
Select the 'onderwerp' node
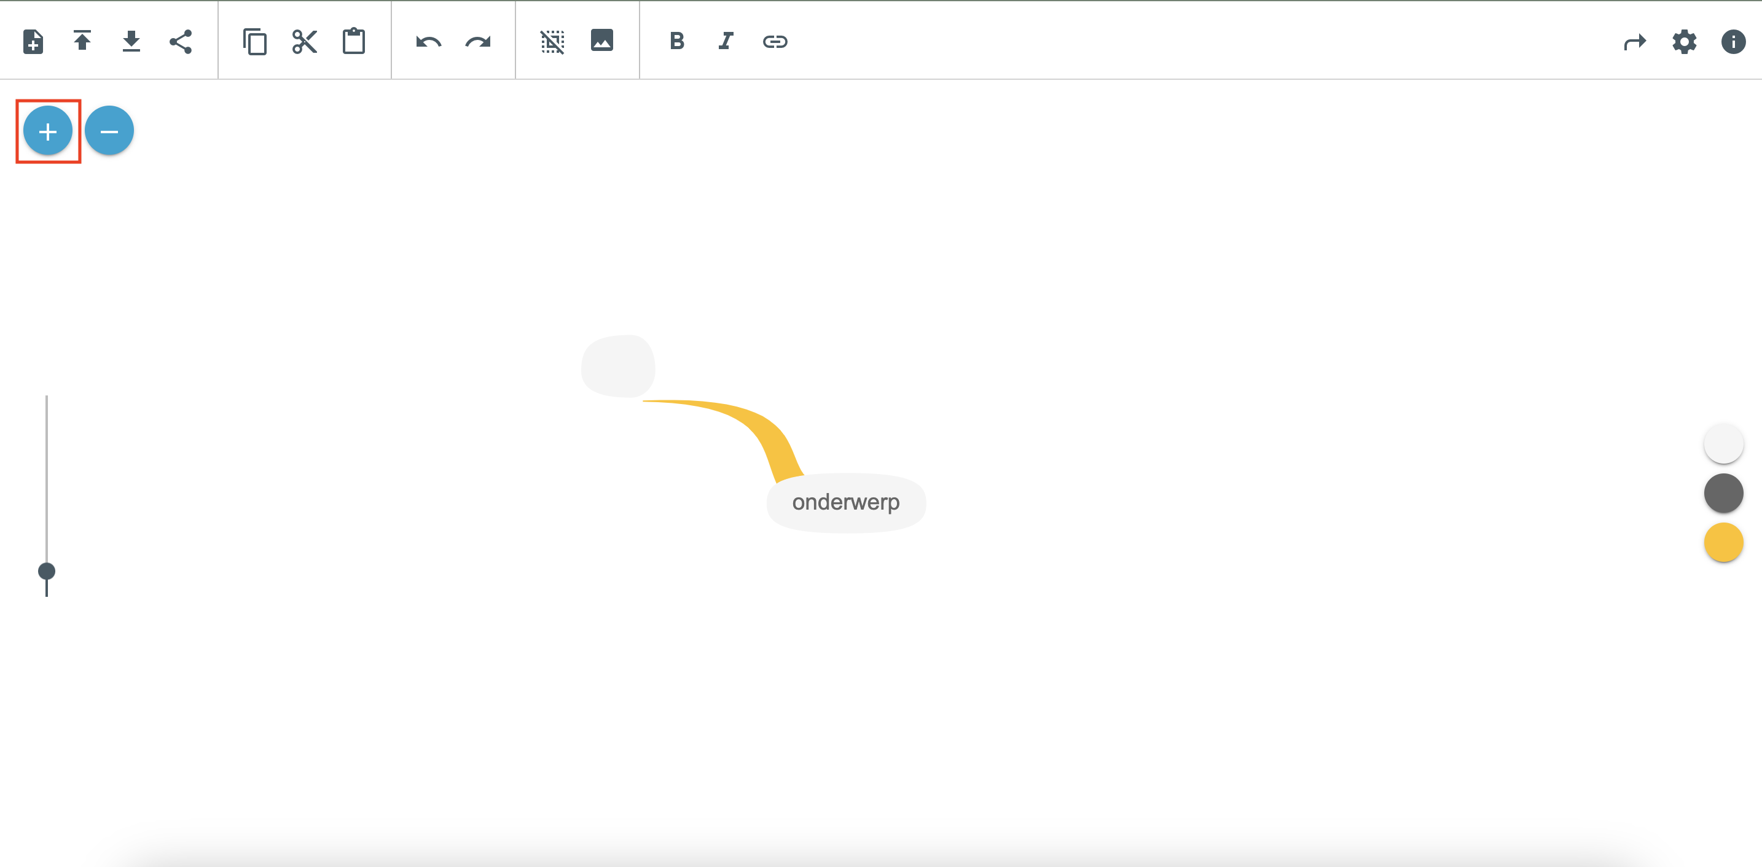846,502
